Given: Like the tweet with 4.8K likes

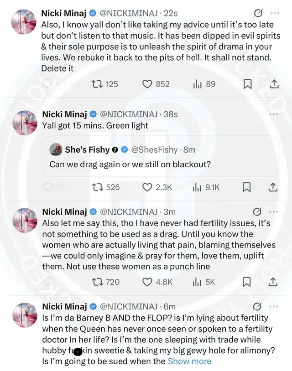Looking at the screenshot, I should 147,282.
